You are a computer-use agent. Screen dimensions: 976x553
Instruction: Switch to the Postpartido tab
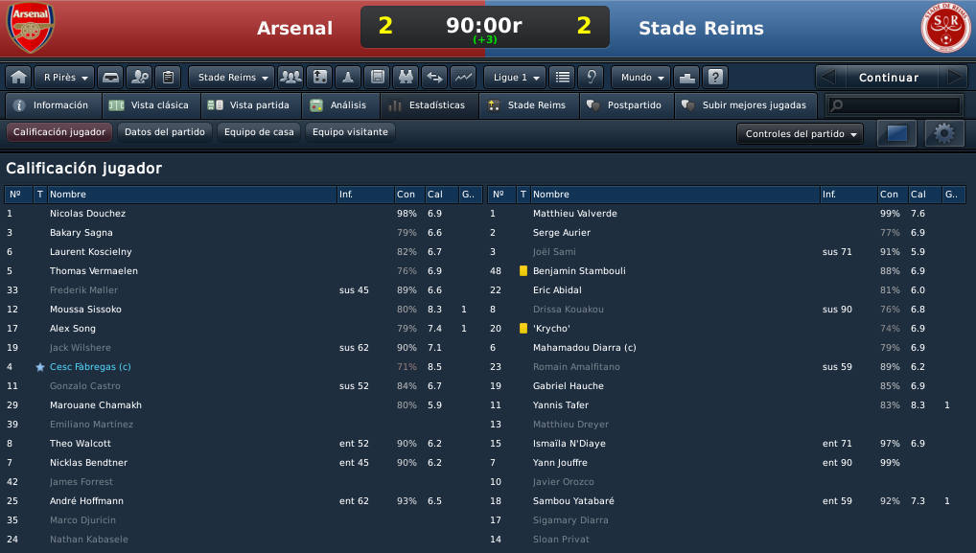pos(627,105)
